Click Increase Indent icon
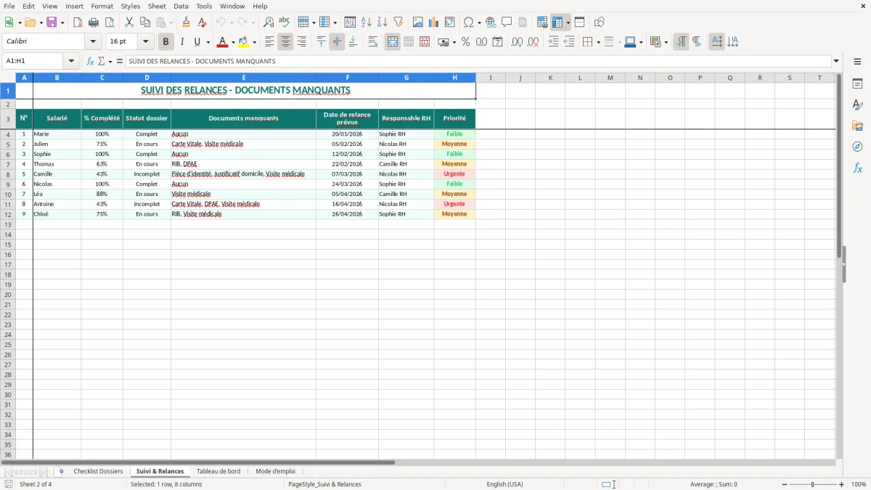Viewport: 871px width, 490px height. click(553, 42)
